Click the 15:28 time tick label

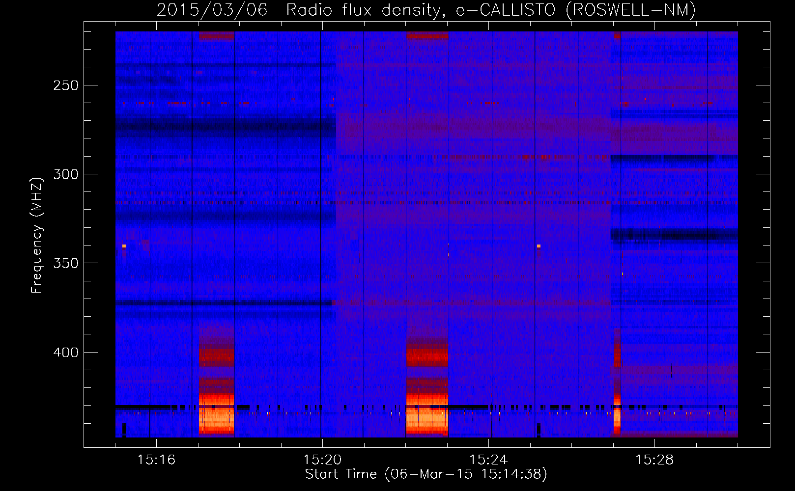coord(654,460)
